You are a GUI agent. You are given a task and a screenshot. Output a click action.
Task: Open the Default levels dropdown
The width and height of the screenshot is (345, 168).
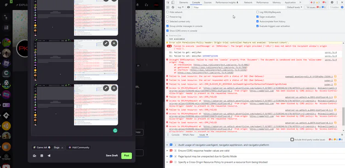[x=294, y=7]
